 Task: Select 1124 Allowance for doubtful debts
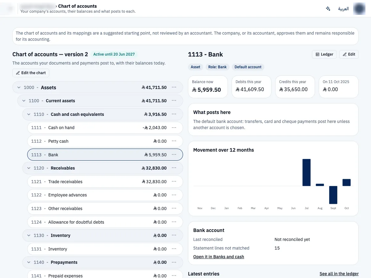click(x=105, y=222)
